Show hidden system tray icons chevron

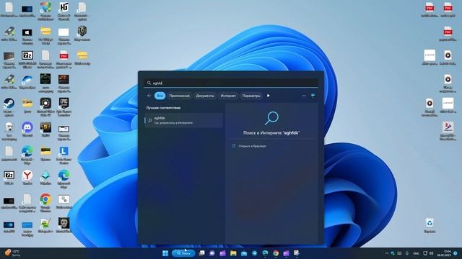click(x=387, y=253)
